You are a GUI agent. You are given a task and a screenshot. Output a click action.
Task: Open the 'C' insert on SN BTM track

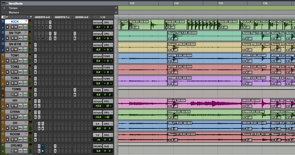click(35, 50)
